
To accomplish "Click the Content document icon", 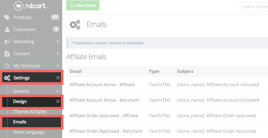I will pos(7,54).
